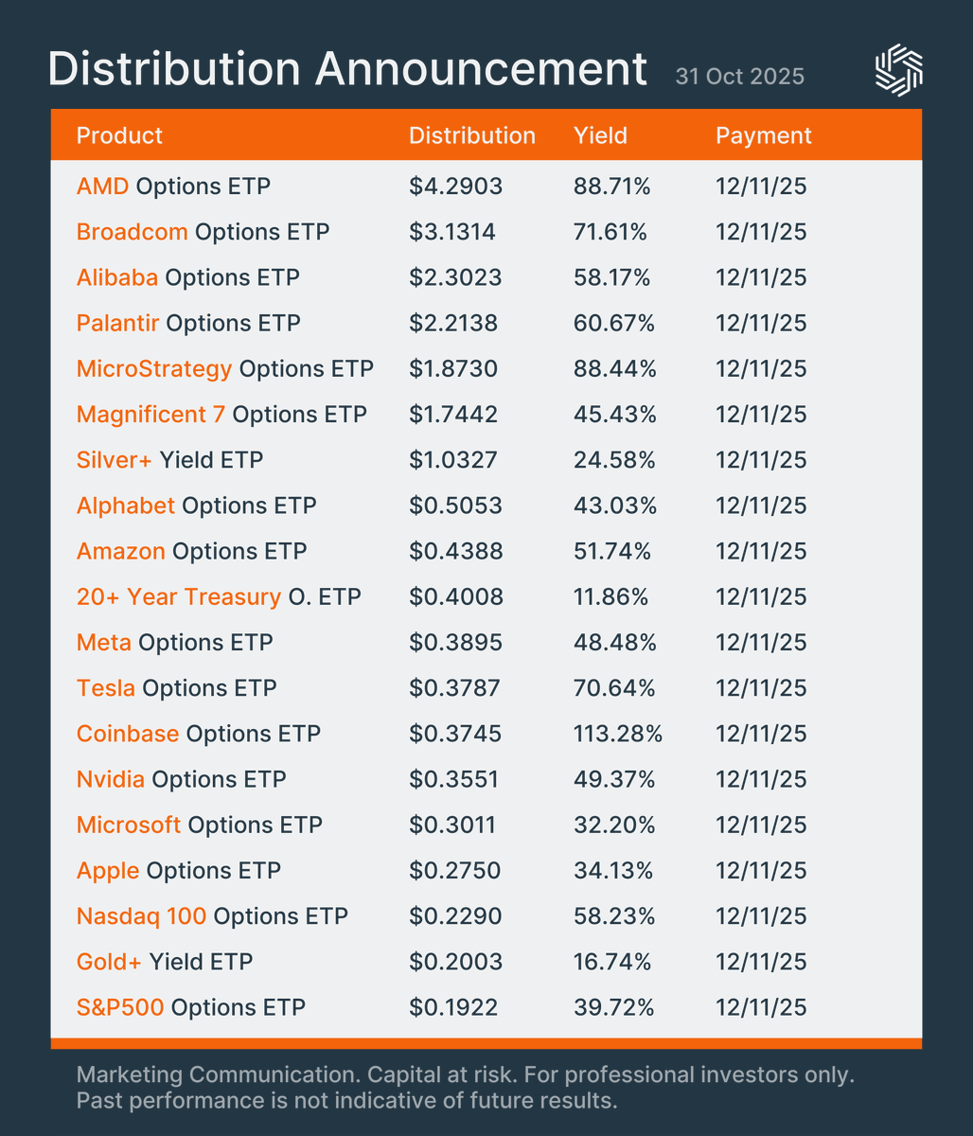
Task: Select Magnificent 7 Options ETP
Action: 221,414
